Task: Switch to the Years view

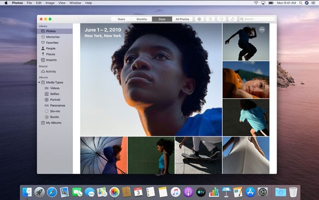Action: tap(121, 19)
